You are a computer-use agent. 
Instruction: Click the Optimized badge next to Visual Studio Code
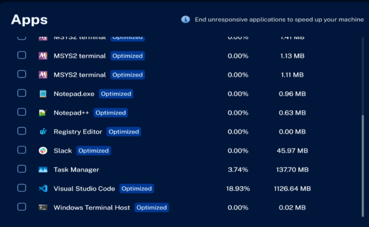(x=137, y=188)
